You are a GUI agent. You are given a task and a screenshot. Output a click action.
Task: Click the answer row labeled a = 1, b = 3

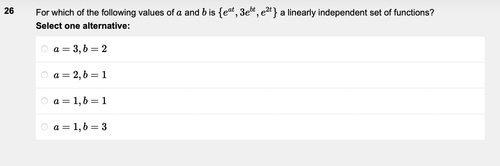point(194,127)
